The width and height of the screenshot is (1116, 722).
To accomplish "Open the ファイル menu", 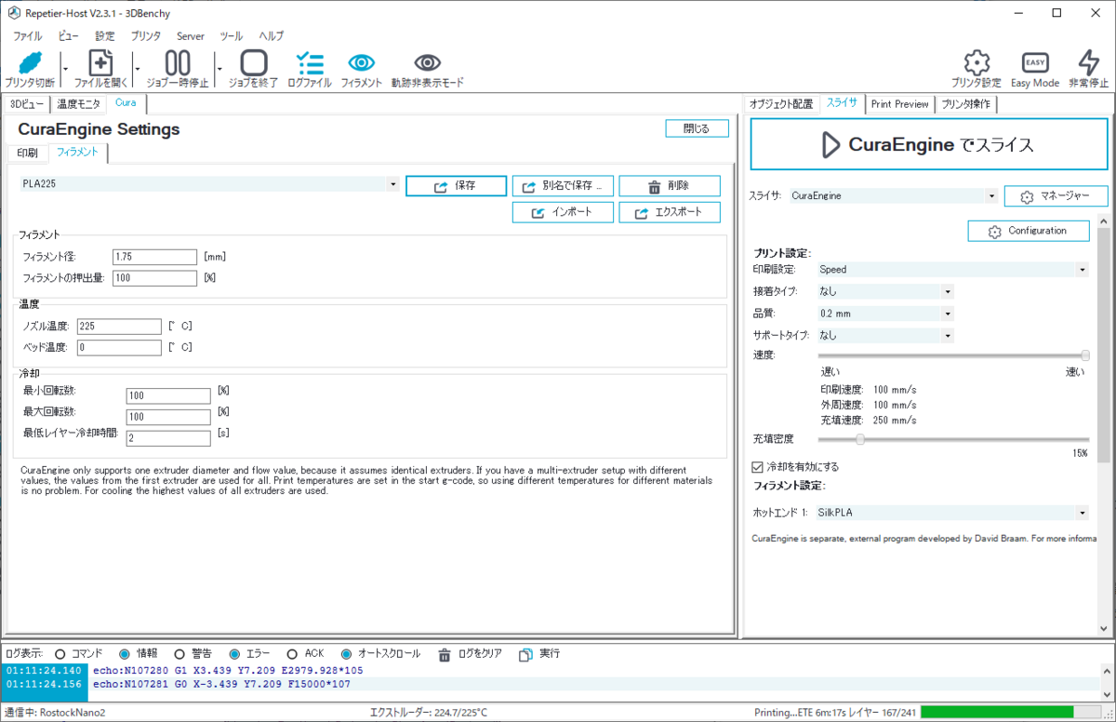I will click(27, 35).
